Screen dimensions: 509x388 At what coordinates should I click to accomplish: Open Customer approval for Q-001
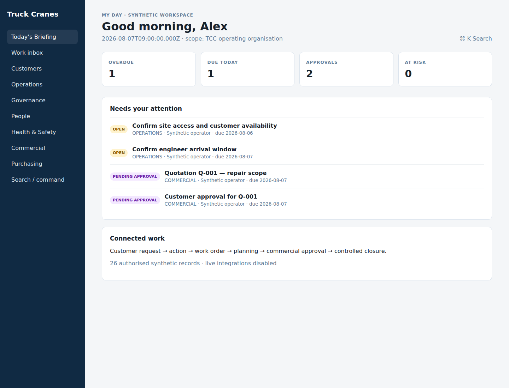click(x=211, y=196)
